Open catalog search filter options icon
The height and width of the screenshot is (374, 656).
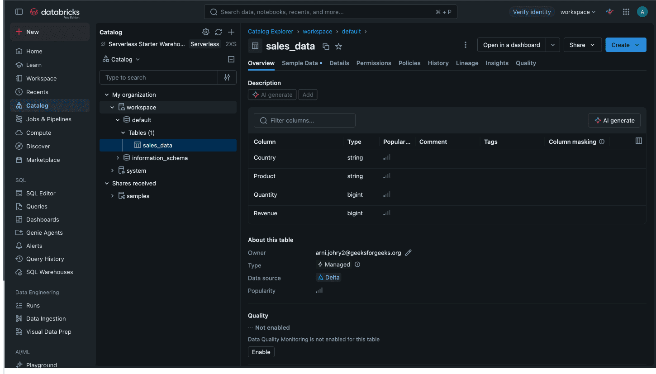coord(227,77)
